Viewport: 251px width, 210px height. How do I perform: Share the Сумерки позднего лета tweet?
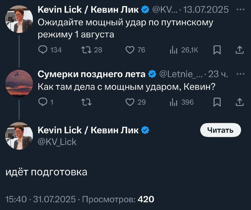(239, 102)
